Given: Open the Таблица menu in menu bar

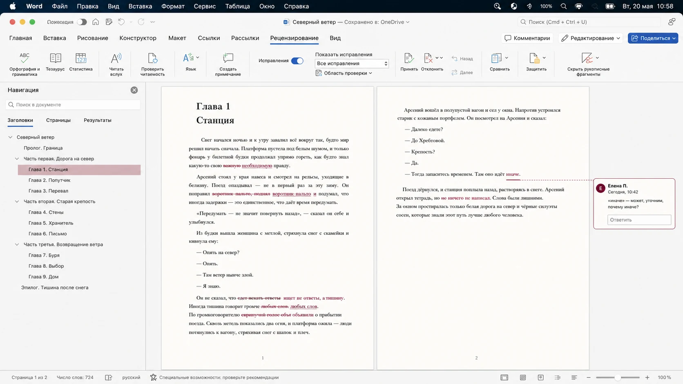Looking at the screenshot, I should tap(237, 6).
